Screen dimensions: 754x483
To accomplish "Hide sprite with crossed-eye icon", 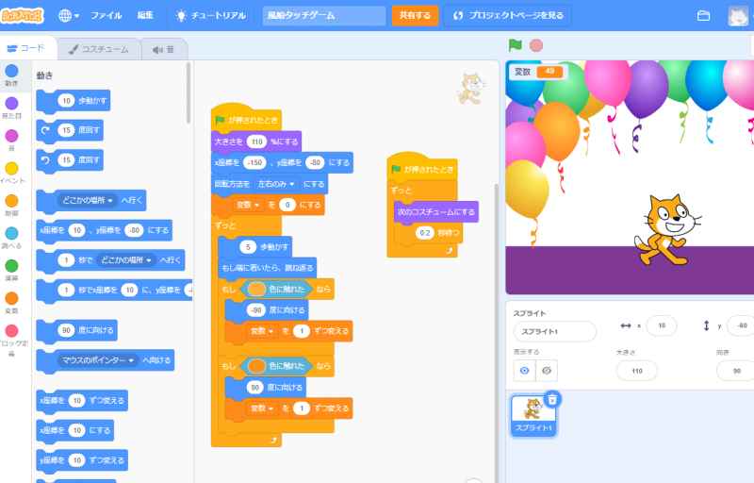I will [x=547, y=371].
